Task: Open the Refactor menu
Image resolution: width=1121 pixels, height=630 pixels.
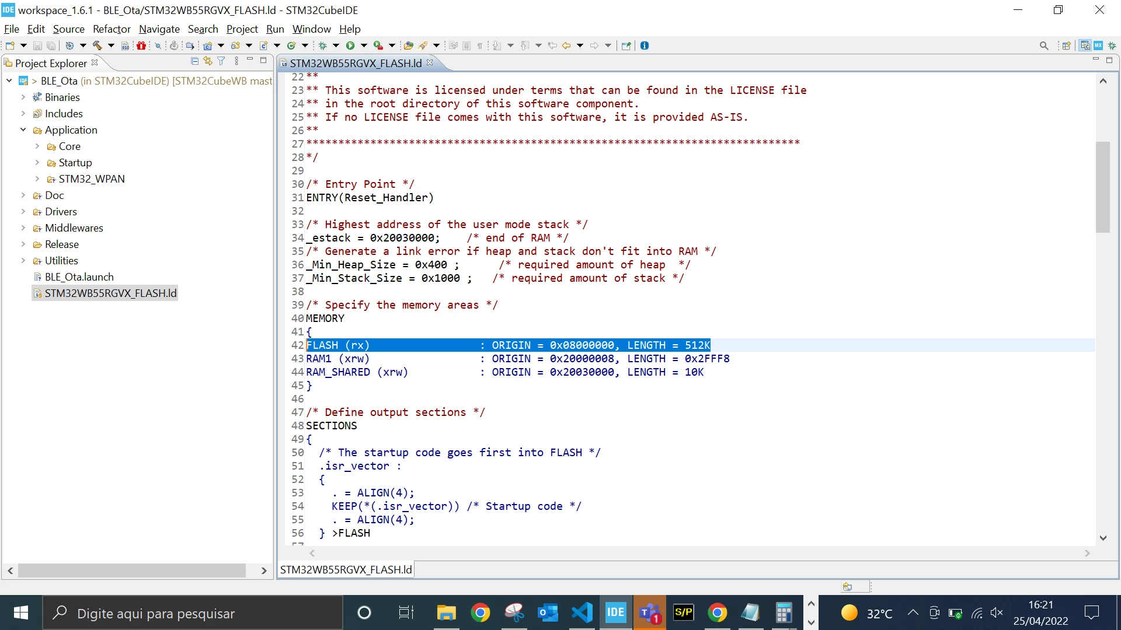Action: pyautogui.click(x=112, y=29)
